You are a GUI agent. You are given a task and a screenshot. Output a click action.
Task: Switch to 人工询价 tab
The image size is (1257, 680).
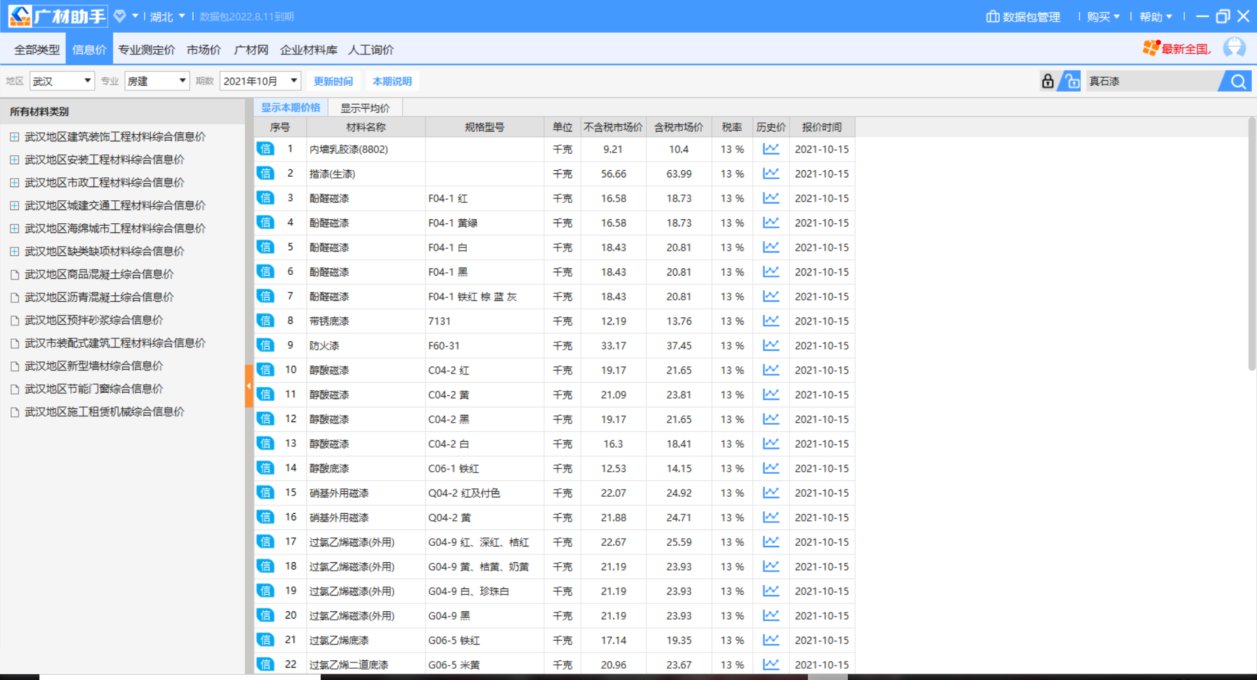pyautogui.click(x=371, y=50)
